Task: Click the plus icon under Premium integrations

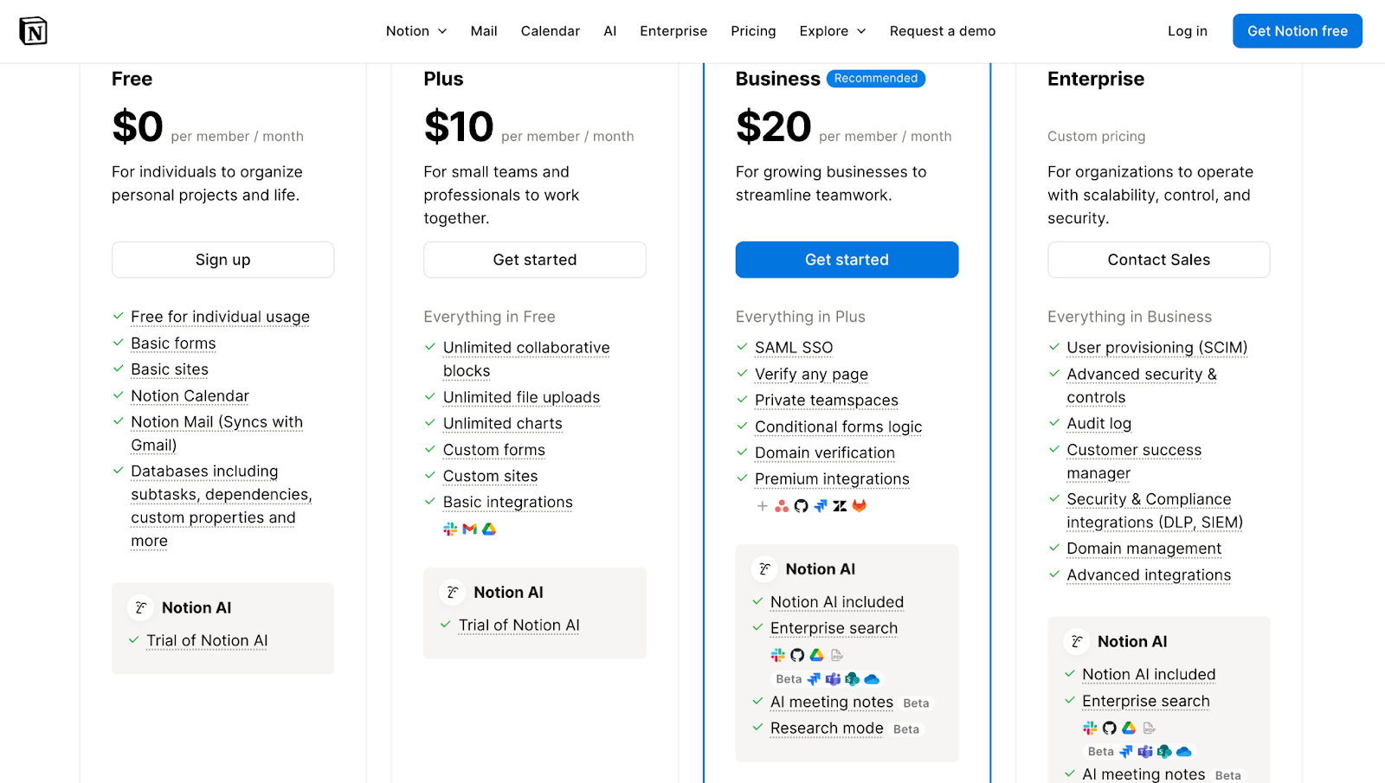Action: [762, 506]
